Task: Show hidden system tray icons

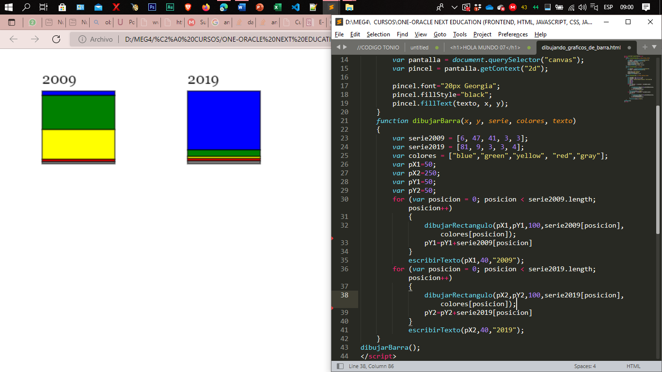Action: click(454, 7)
